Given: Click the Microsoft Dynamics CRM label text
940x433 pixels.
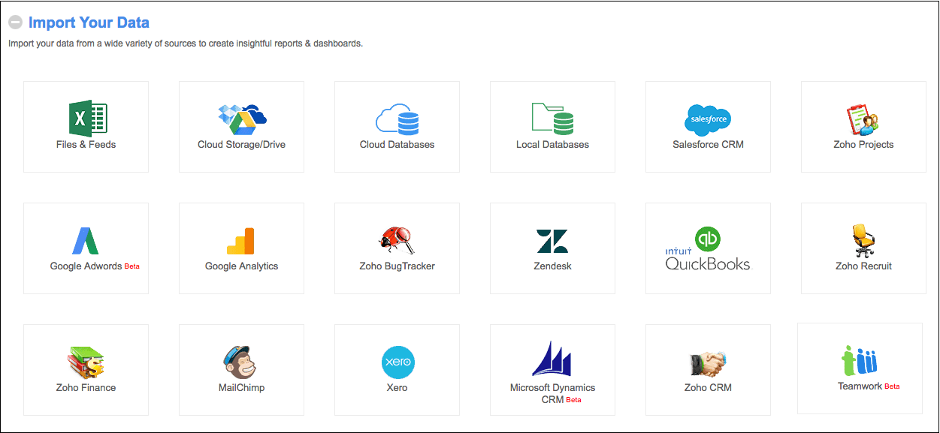Looking at the screenshot, I should tap(552, 393).
